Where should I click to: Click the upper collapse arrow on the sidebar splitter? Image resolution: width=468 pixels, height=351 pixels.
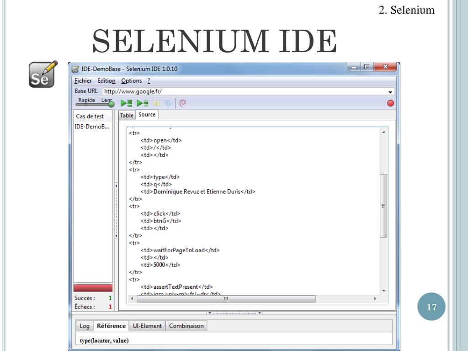(x=116, y=186)
